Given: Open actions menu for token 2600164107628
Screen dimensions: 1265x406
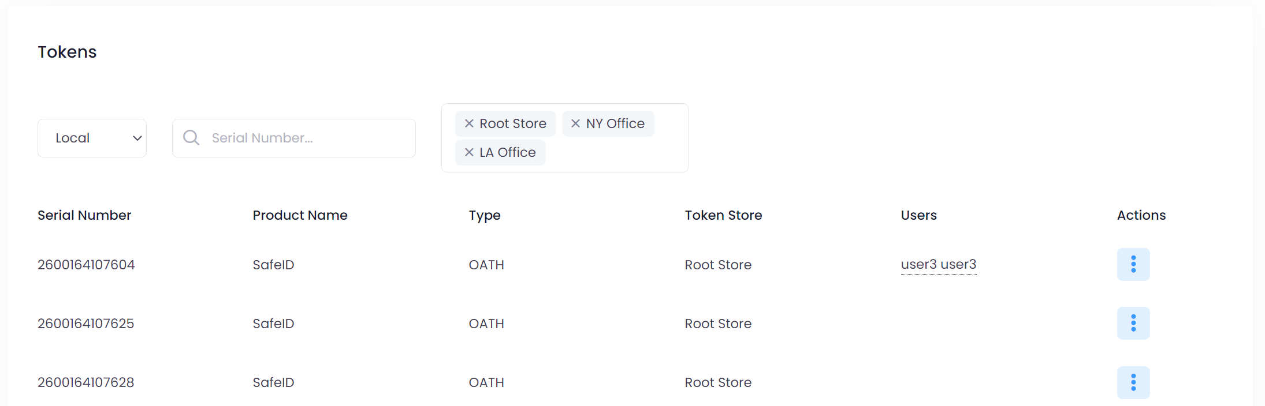Looking at the screenshot, I should [x=1133, y=382].
